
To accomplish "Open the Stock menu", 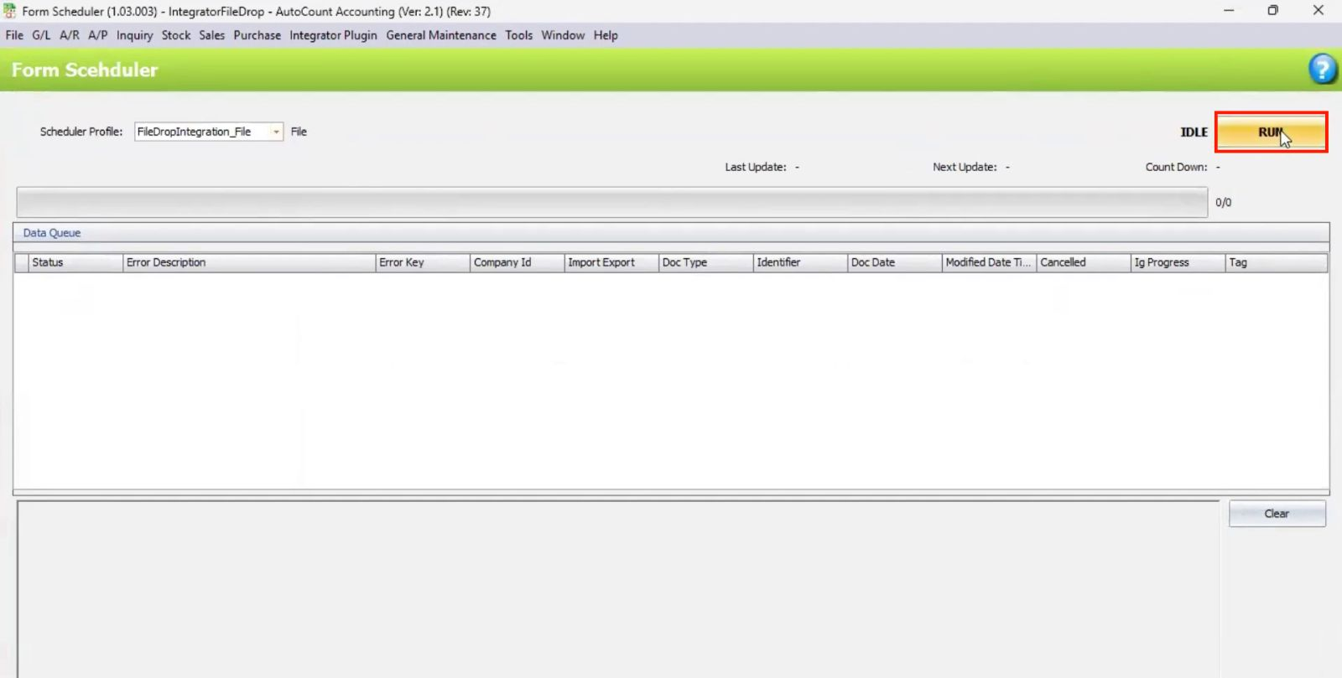I will point(176,35).
